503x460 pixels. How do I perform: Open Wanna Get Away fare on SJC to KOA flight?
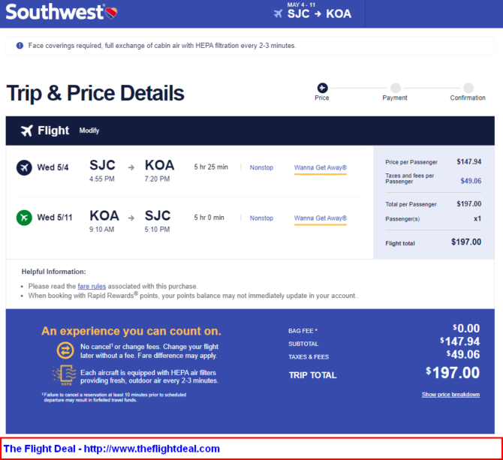coord(321,167)
